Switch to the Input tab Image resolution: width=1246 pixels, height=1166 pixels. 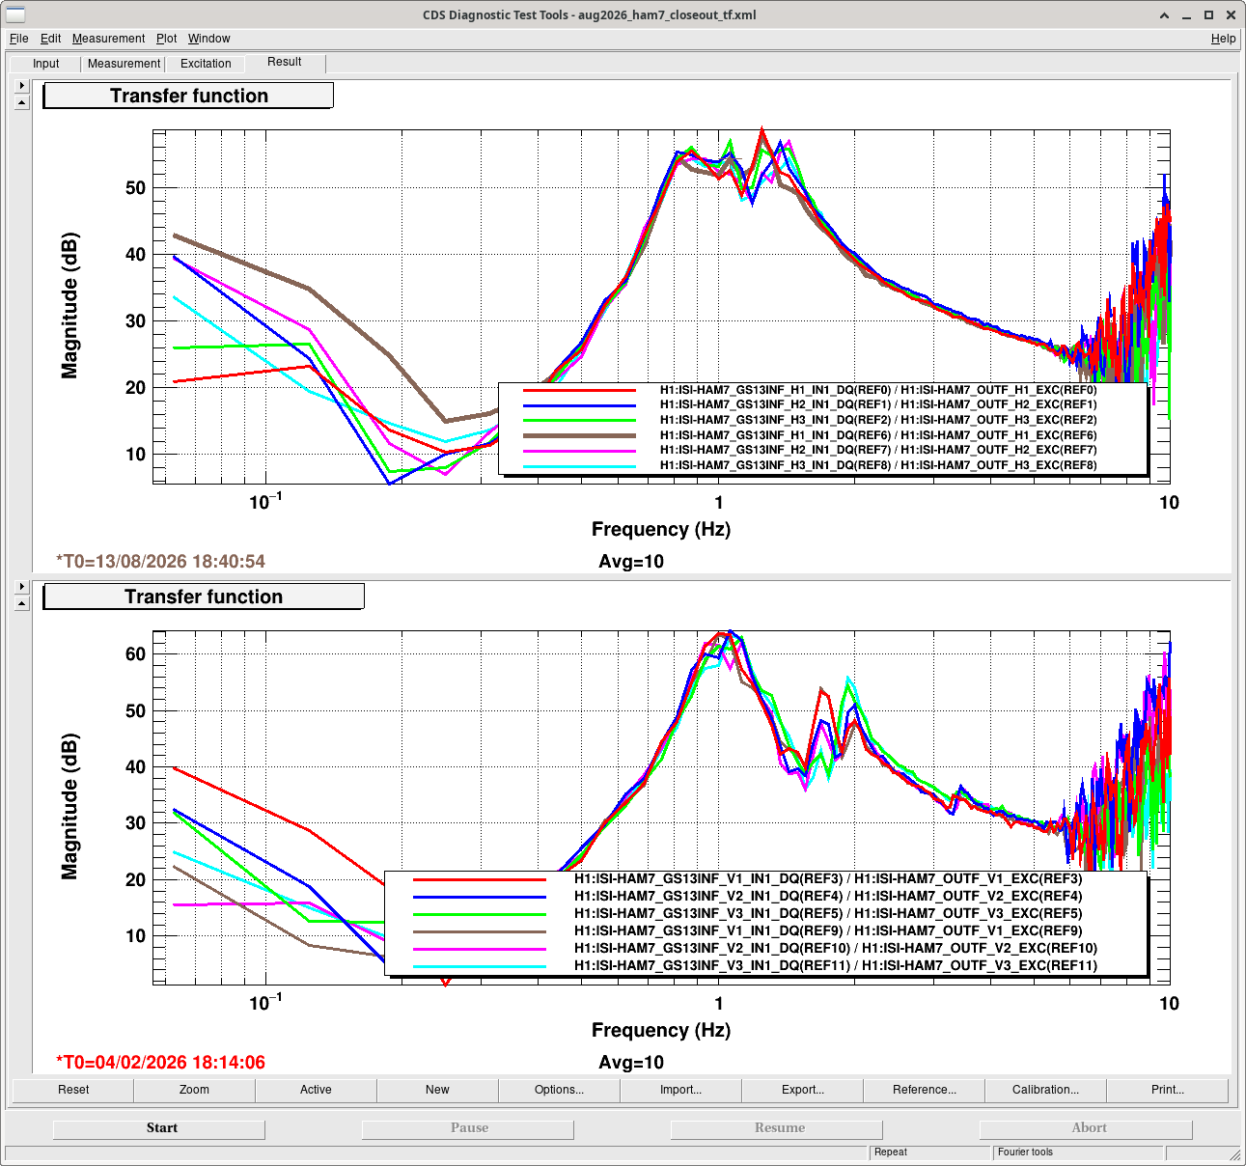tap(46, 64)
